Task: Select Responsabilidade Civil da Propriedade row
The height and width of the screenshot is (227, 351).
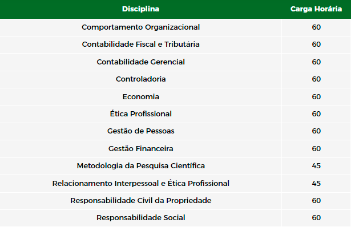Action: (176, 201)
